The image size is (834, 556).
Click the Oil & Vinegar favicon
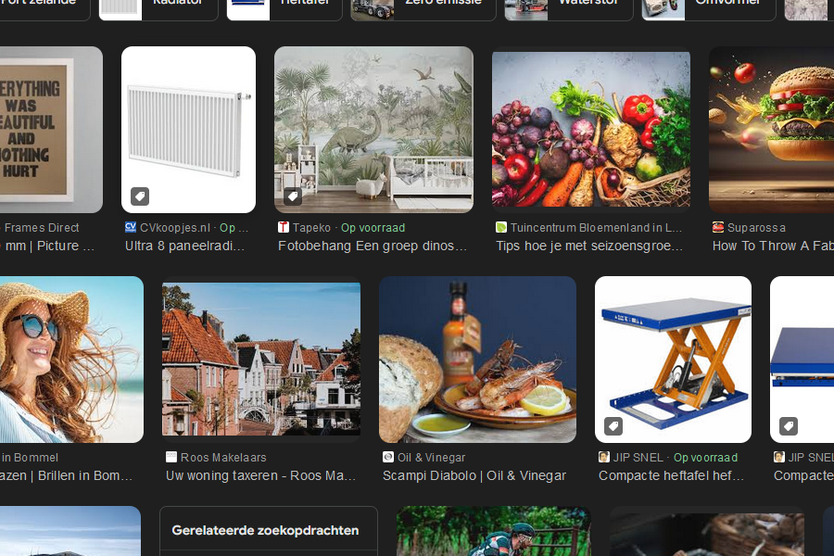click(x=388, y=457)
